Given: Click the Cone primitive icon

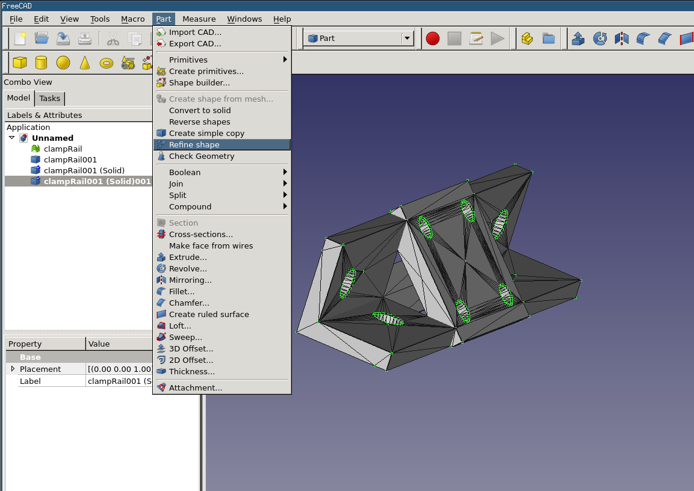Looking at the screenshot, I should click(x=85, y=63).
